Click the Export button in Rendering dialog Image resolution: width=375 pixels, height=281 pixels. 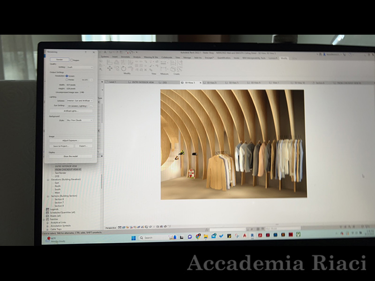pos(83,146)
